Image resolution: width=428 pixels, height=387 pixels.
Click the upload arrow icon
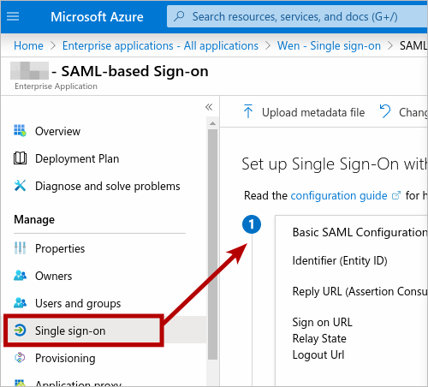point(248,111)
